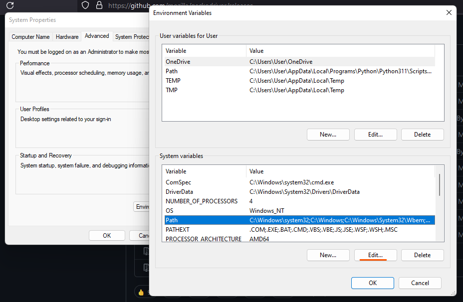Click the padlock site security icon
The height and width of the screenshot is (302, 463).
pos(99,5)
